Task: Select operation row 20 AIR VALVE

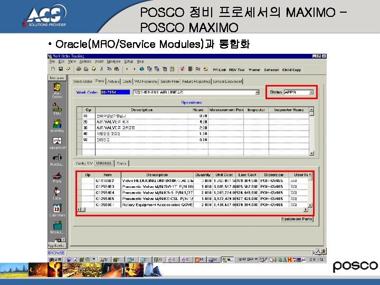Action: tap(193, 122)
